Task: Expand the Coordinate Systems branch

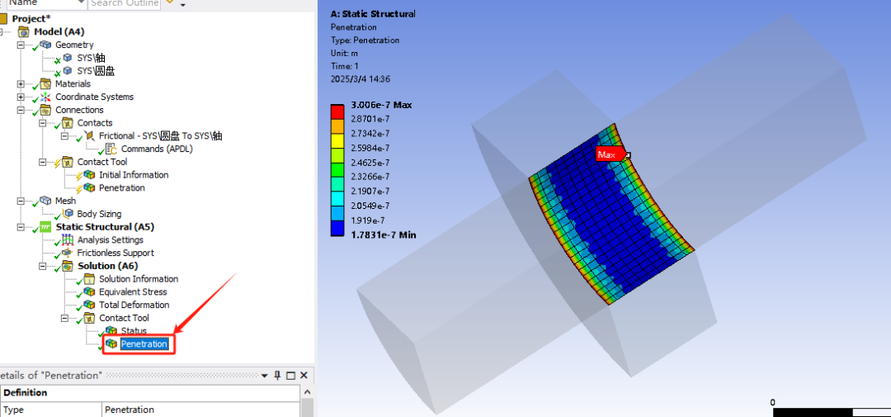Action: tap(21, 97)
